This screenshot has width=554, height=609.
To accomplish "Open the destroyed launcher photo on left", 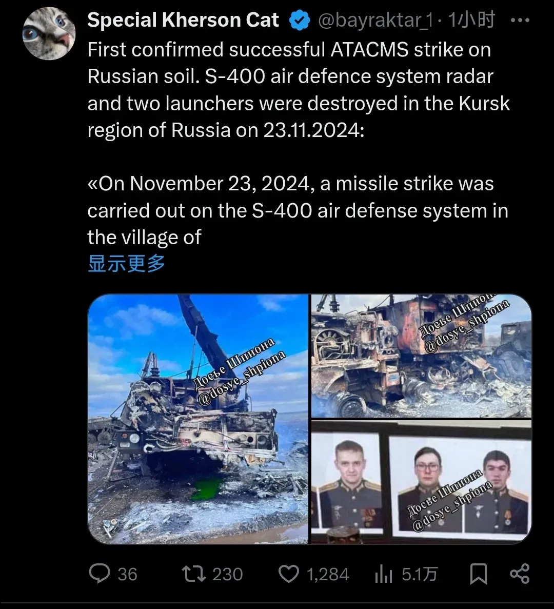I will click(198, 419).
